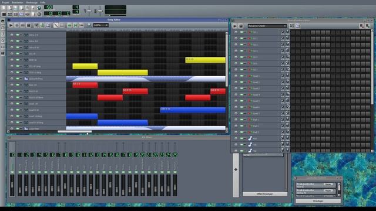Viewport: 376px width, 211px height.
Task: Toggle mute LED of FX channel 1
Action: point(19,172)
